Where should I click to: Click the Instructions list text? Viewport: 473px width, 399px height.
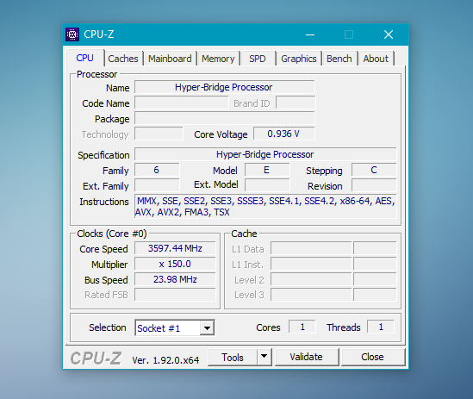pyautogui.click(x=265, y=207)
